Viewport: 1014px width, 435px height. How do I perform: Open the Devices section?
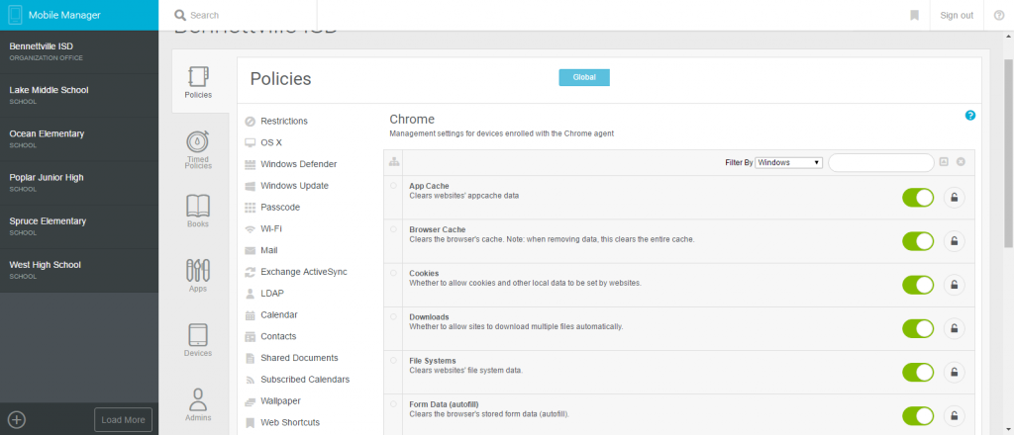pos(198,340)
